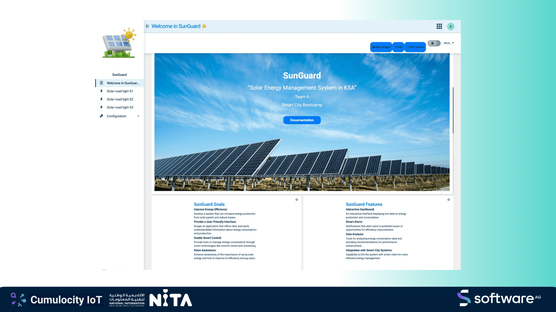Viewport: 556px width, 312px height.
Task: Click the lightning icon beside Solar road light S1
Action: 101,91
